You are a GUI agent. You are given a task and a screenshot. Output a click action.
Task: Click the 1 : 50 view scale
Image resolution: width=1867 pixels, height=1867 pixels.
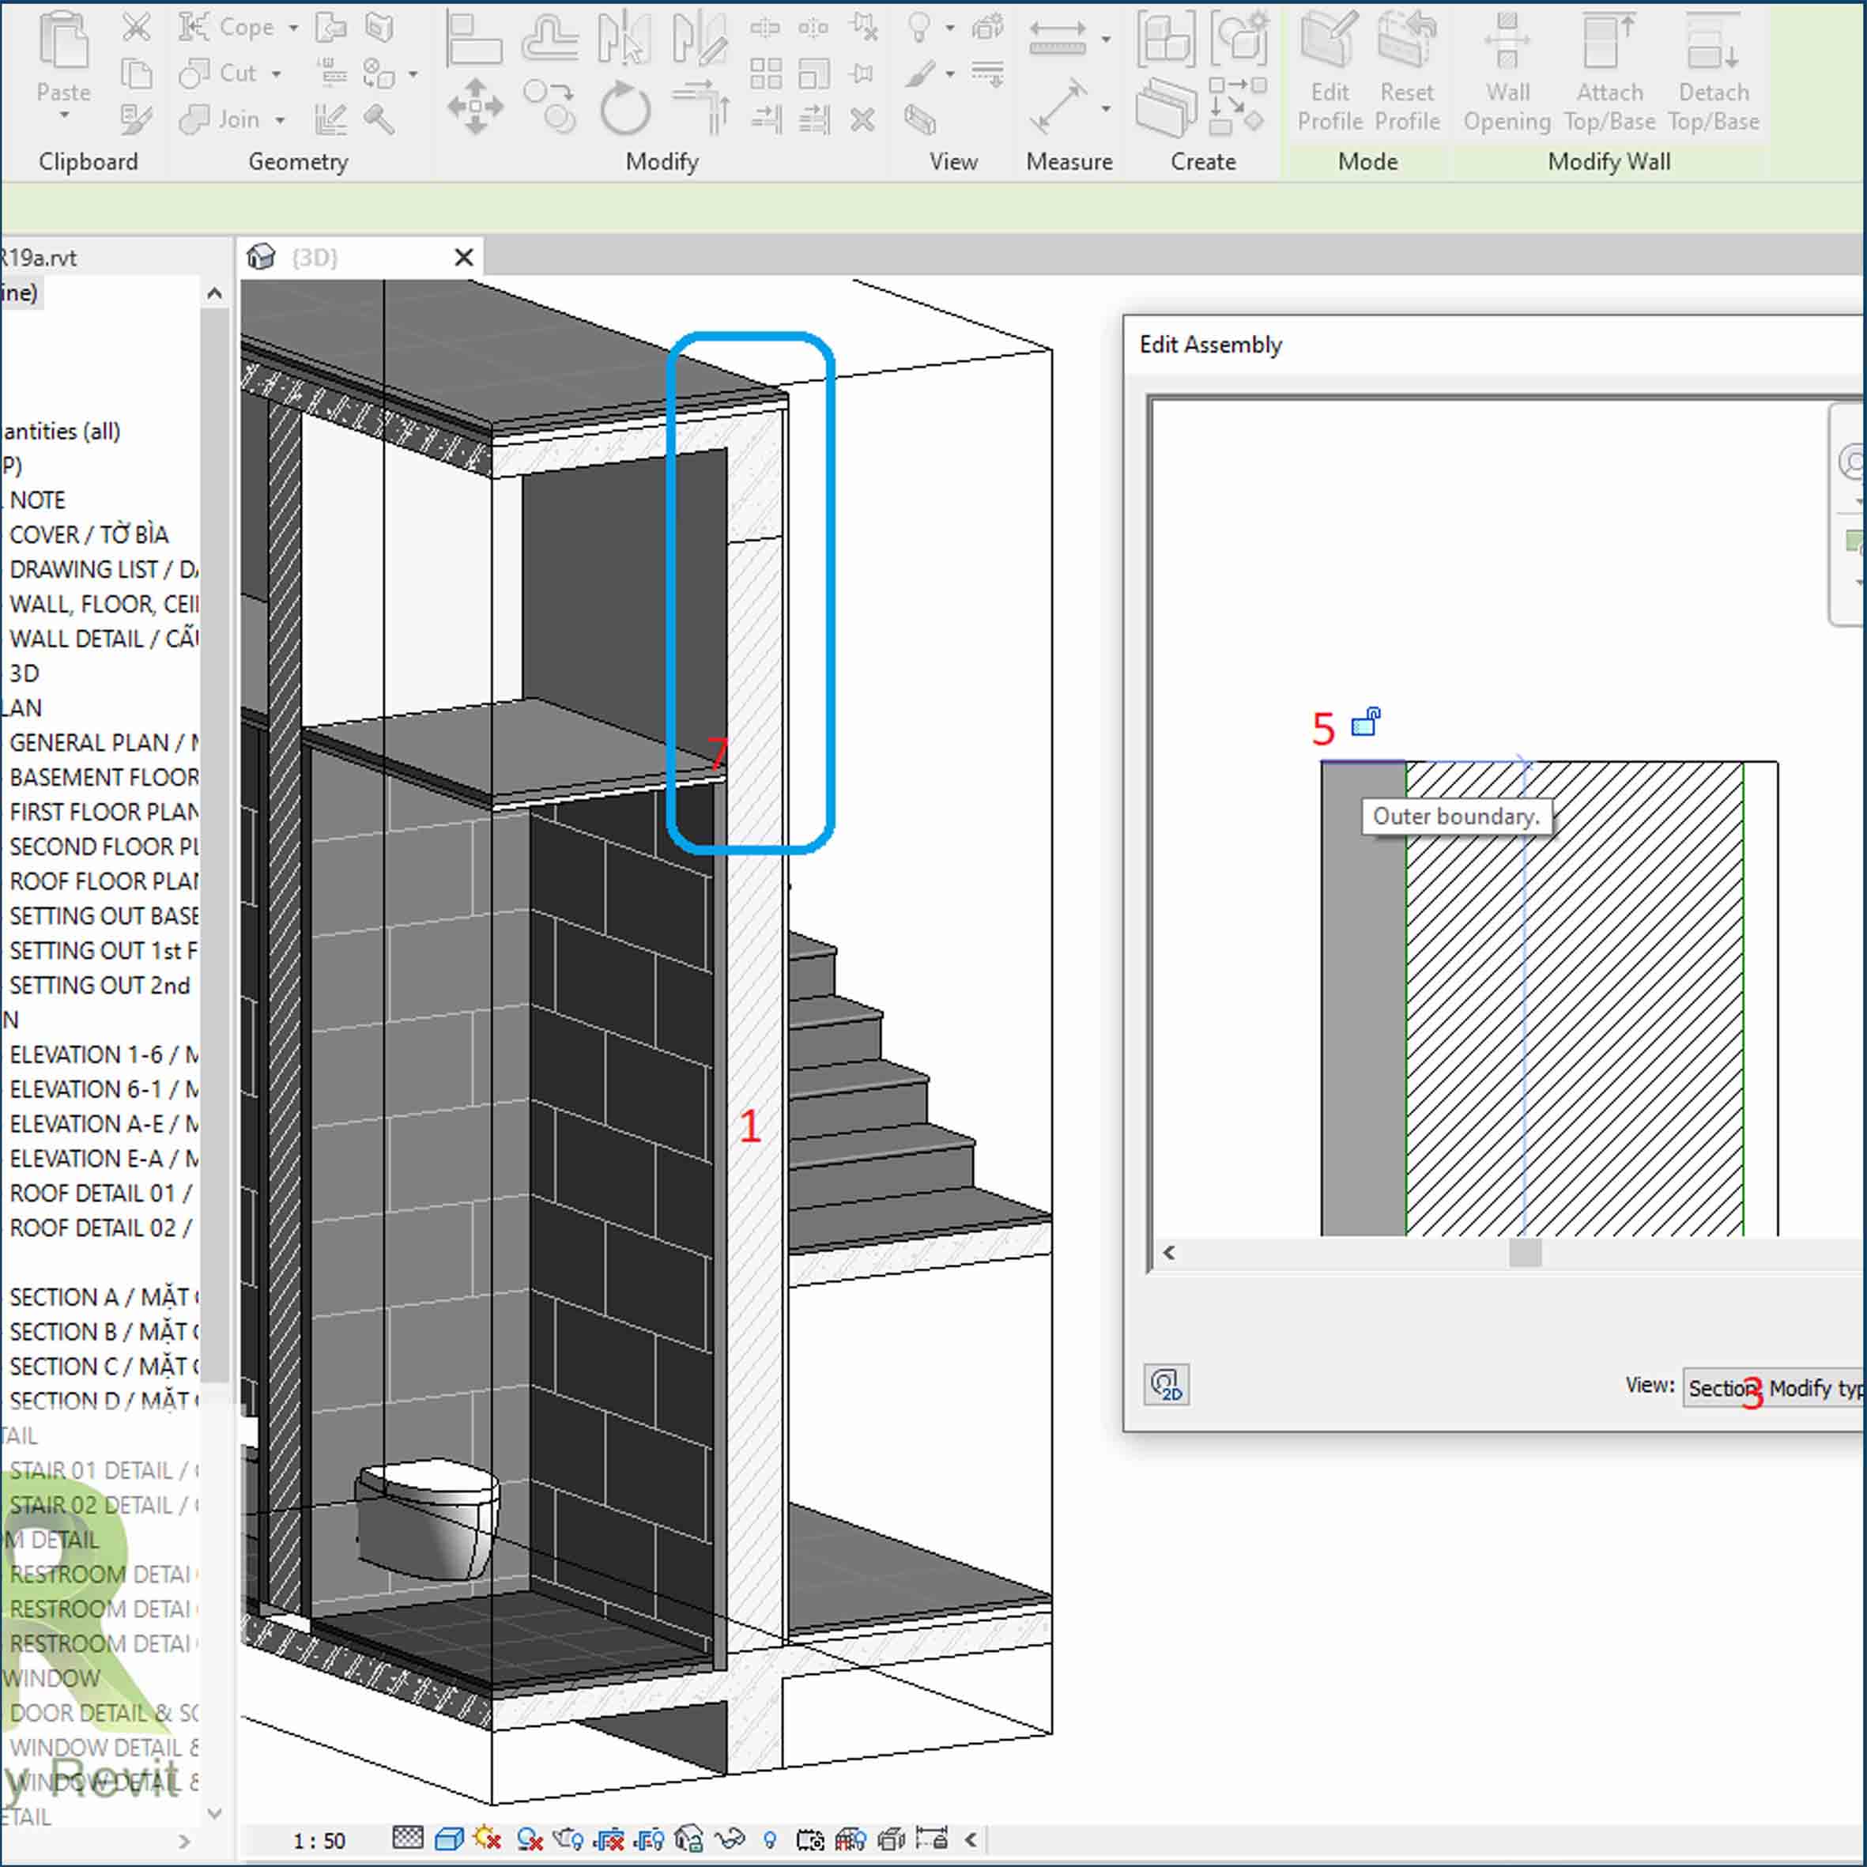click(319, 1841)
